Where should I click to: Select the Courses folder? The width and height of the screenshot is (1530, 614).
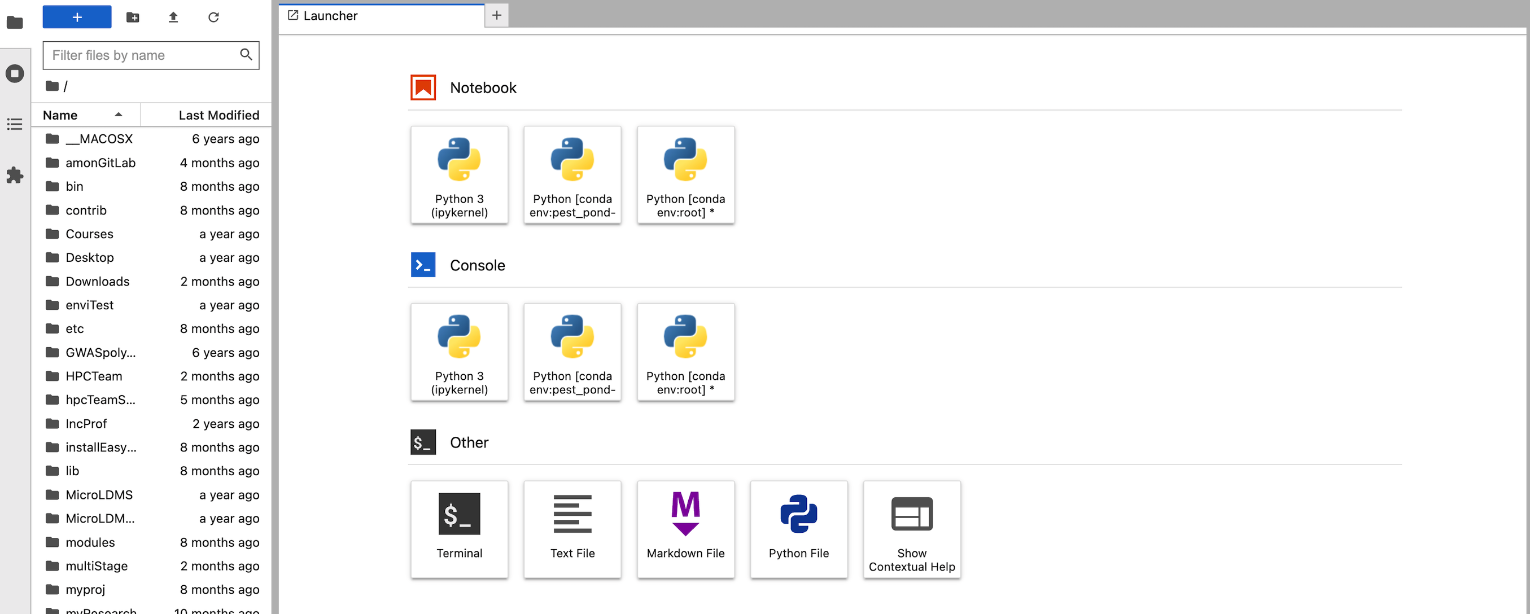pos(151,234)
